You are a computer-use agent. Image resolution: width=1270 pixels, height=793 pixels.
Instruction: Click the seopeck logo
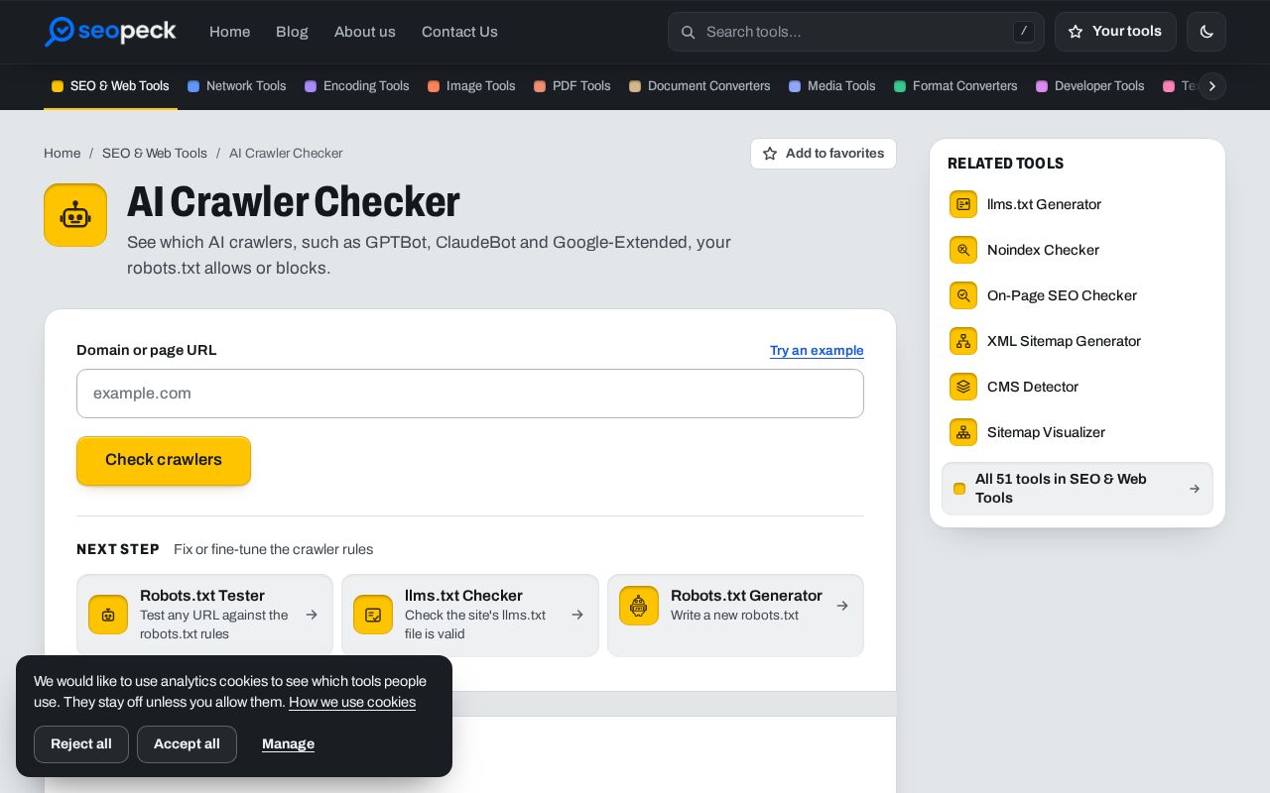pyautogui.click(x=110, y=32)
